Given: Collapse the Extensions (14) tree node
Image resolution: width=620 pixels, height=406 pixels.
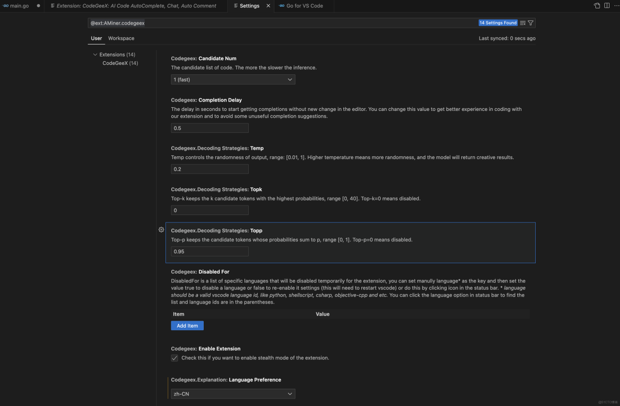Looking at the screenshot, I should (95, 54).
